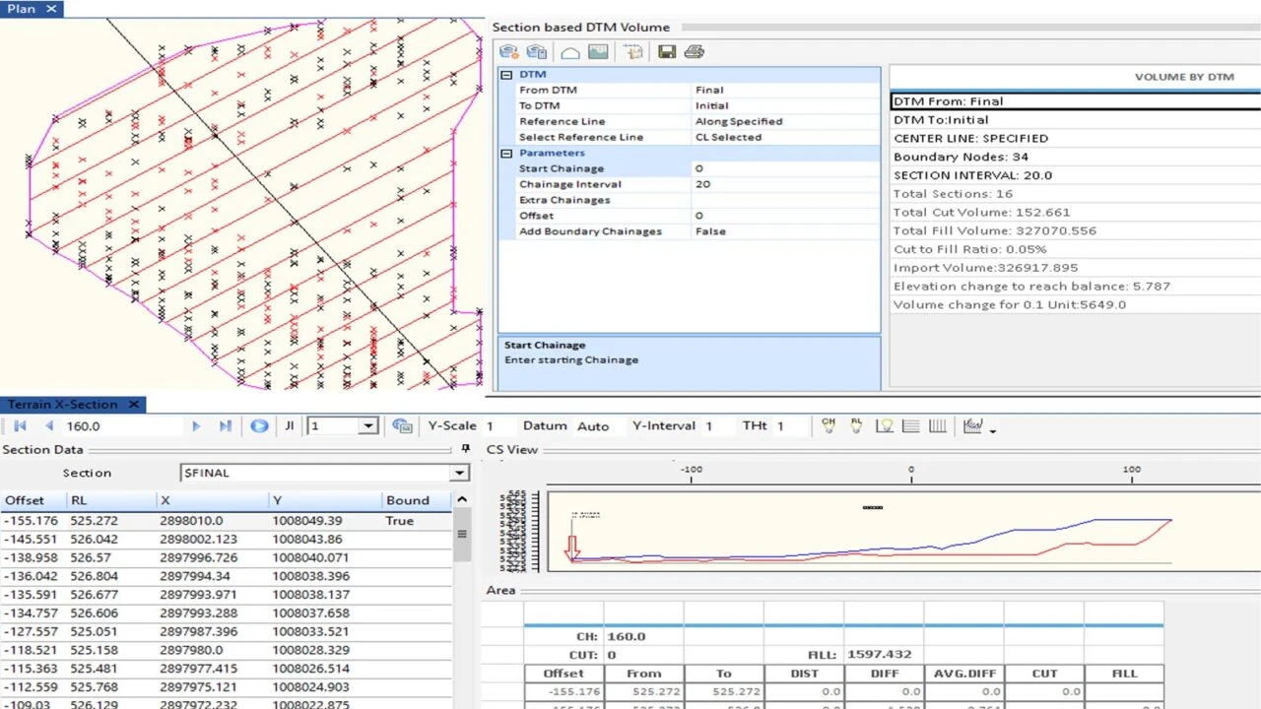Click the Add Boundary Chainages value False
Viewport: 1261px width, 709px height.
[x=785, y=231]
